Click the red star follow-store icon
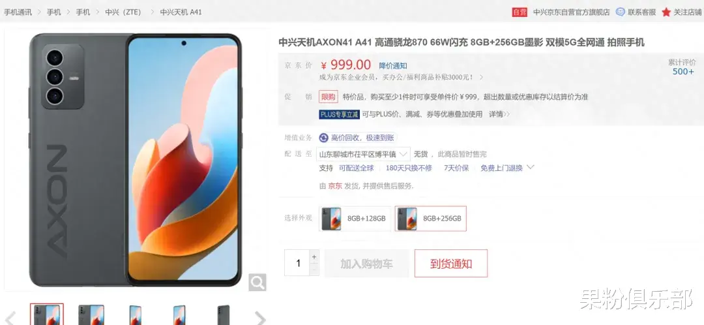 [666, 12]
